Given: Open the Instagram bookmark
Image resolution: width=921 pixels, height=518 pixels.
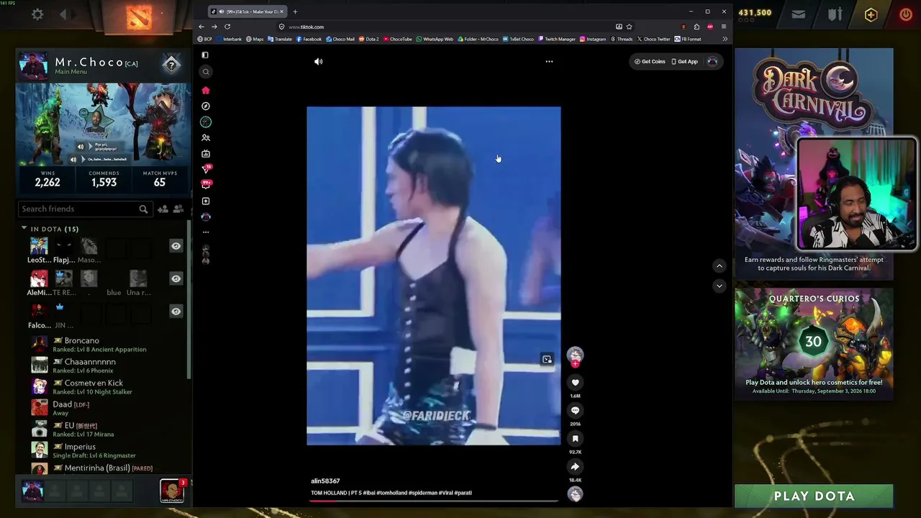Looking at the screenshot, I should (x=592, y=39).
